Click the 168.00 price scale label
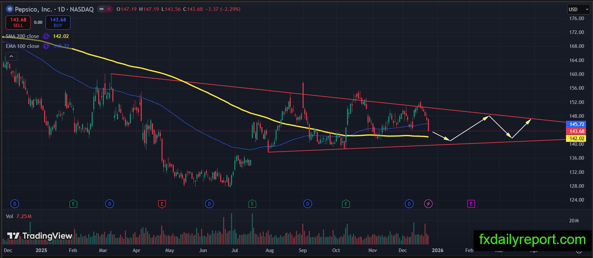The height and width of the screenshot is (258, 593). click(577, 46)
